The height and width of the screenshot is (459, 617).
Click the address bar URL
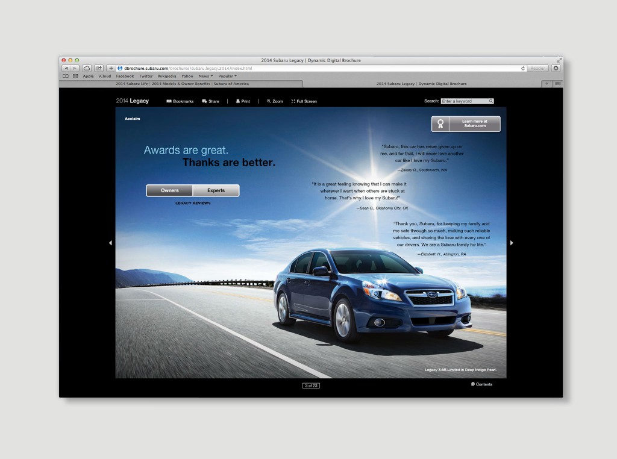(188, 69)
